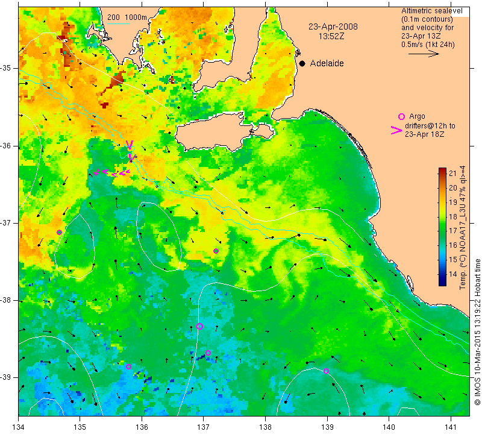Click the 141 longitude axis label
Screen dimensions: 482x434
tap(451, 427)
